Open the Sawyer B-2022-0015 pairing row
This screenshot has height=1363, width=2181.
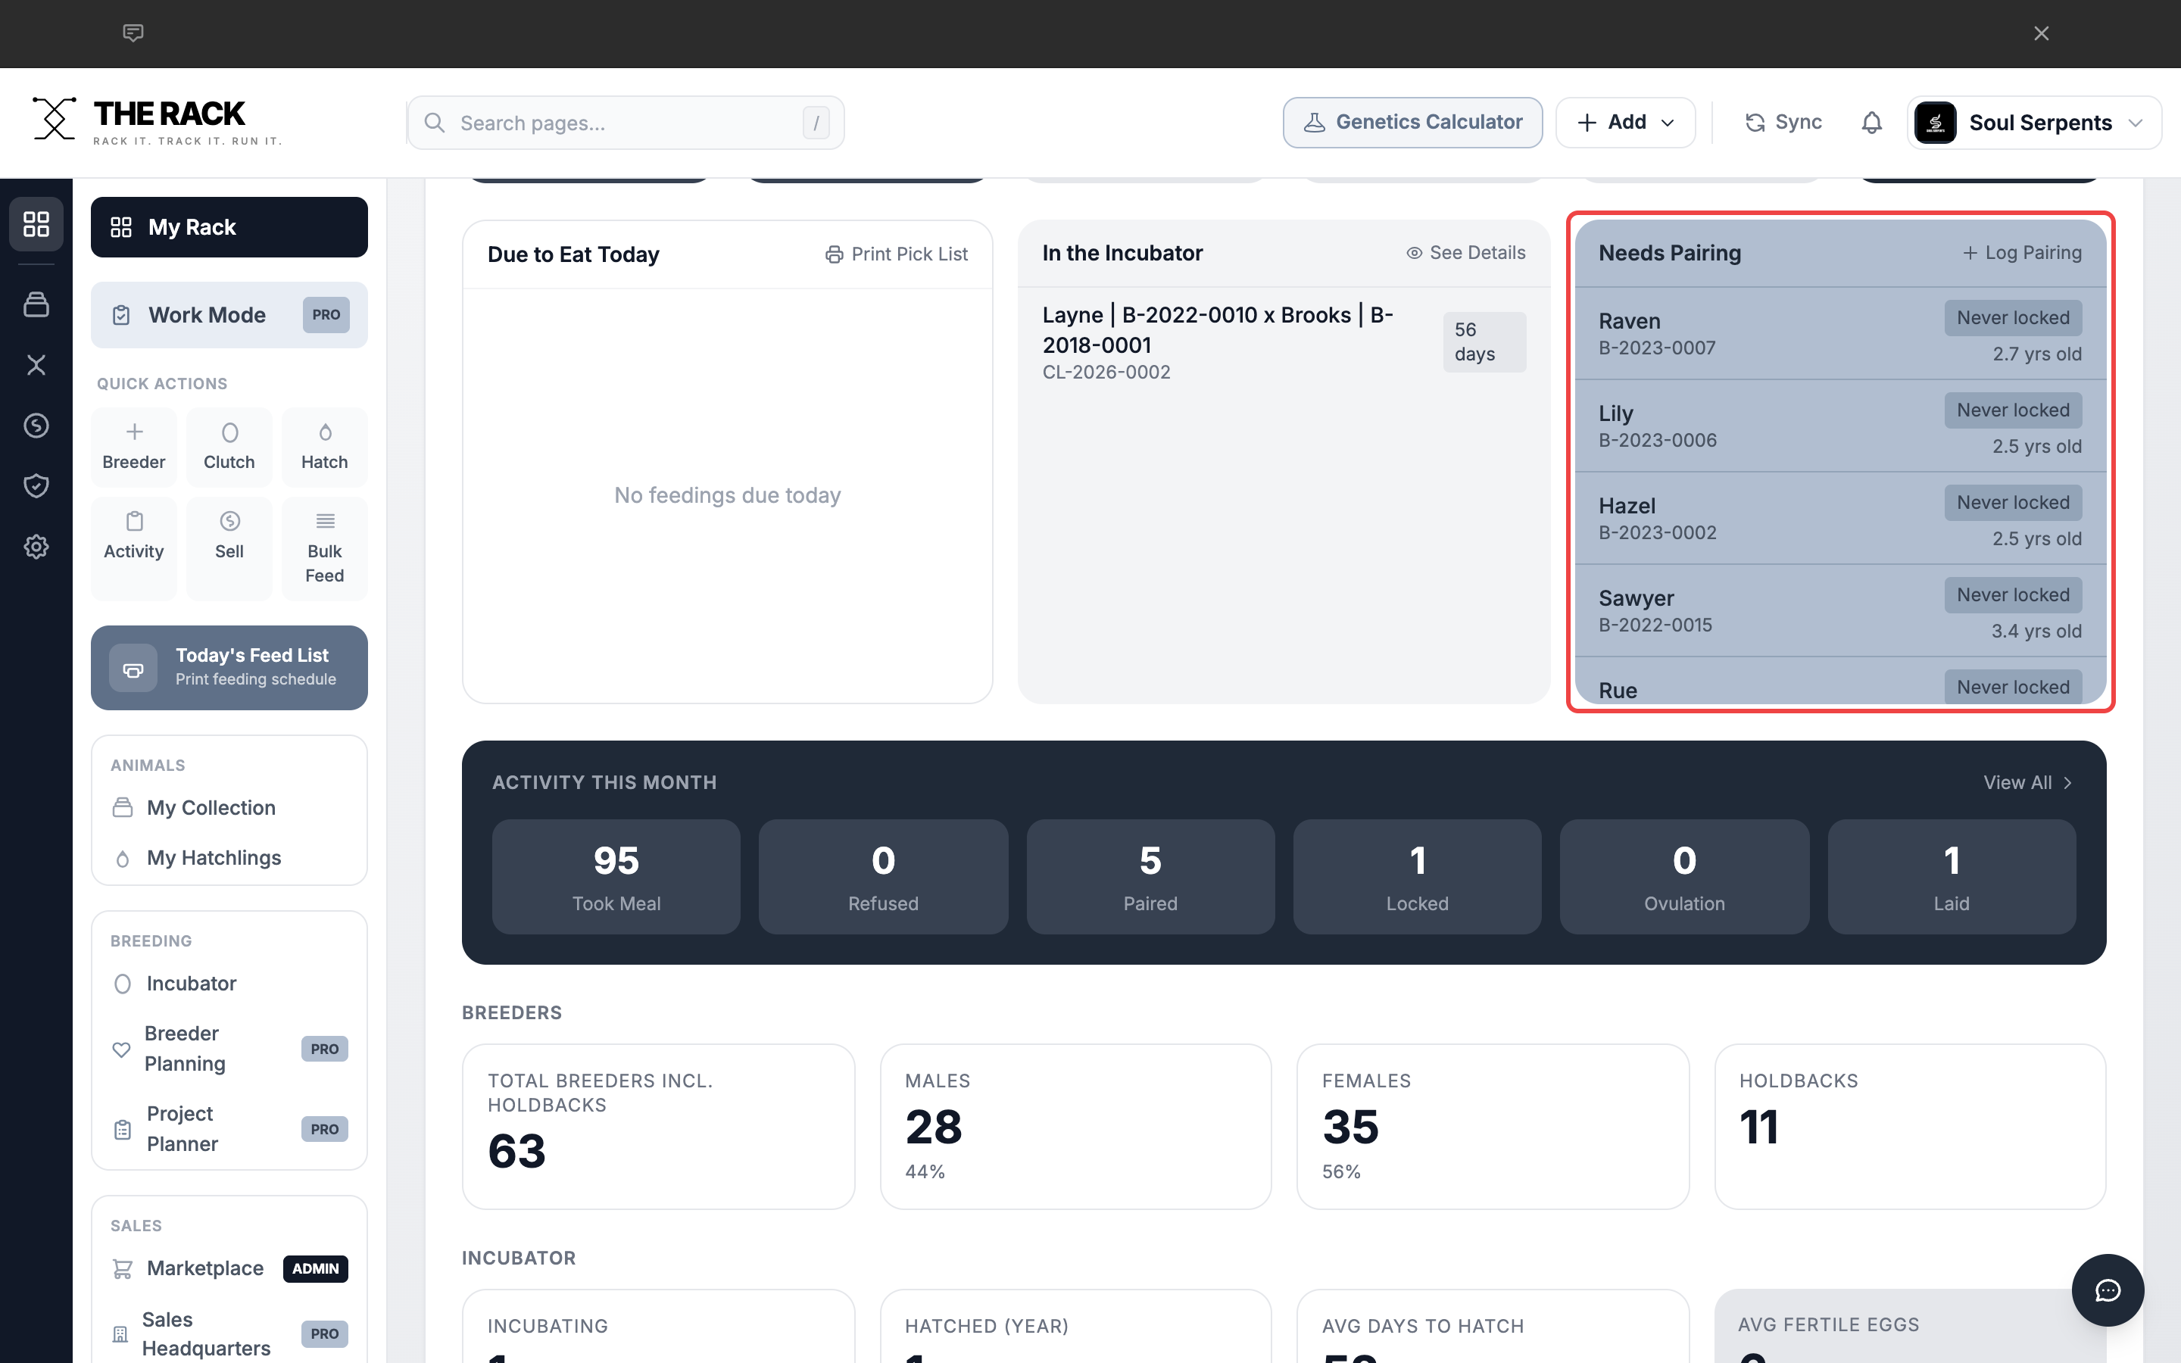coord(1839,611)
